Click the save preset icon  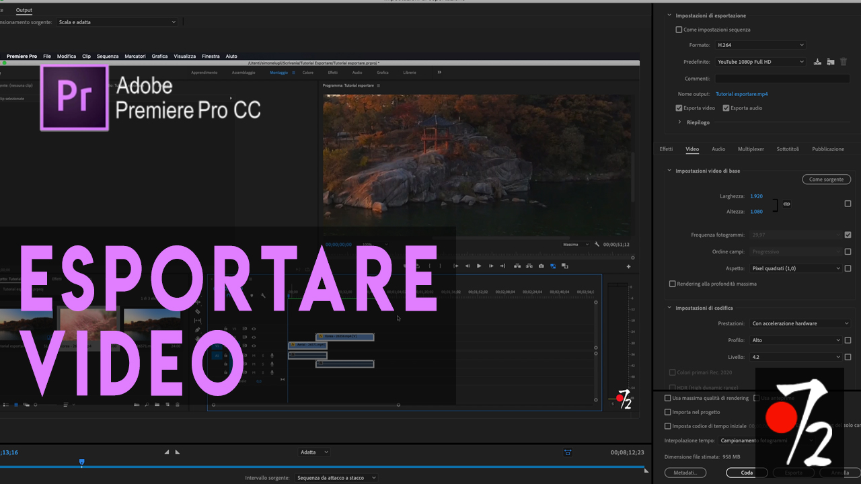(x=817, y=62)
